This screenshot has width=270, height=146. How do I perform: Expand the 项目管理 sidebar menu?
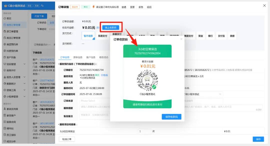24,64
